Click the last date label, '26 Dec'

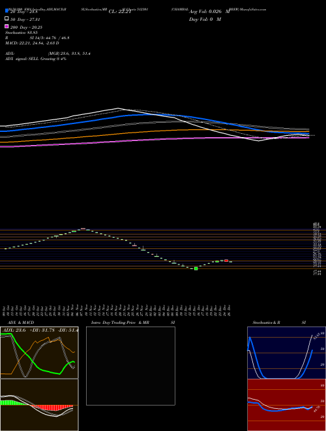[x=229, y=310]
